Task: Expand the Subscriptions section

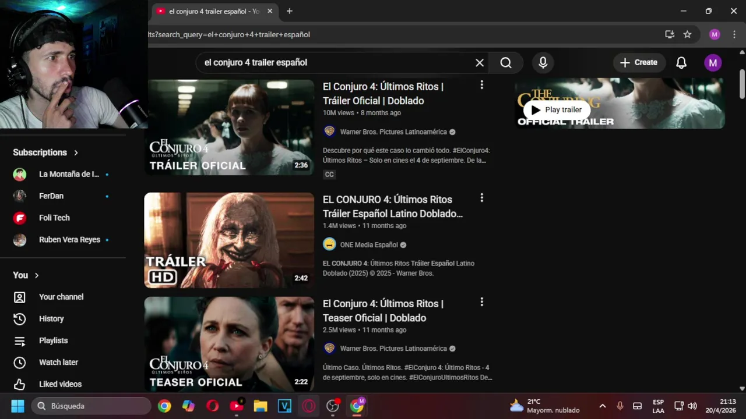Action: coord(45,152)
